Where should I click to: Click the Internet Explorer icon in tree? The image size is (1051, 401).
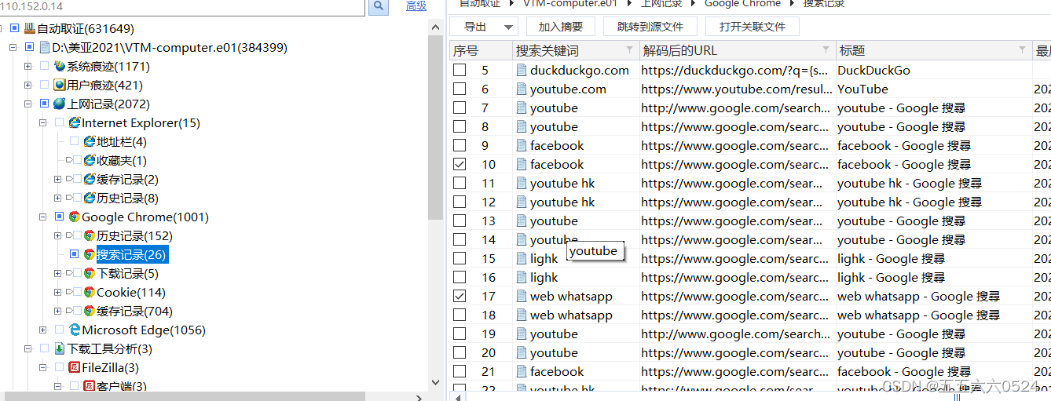pos(75,123)
